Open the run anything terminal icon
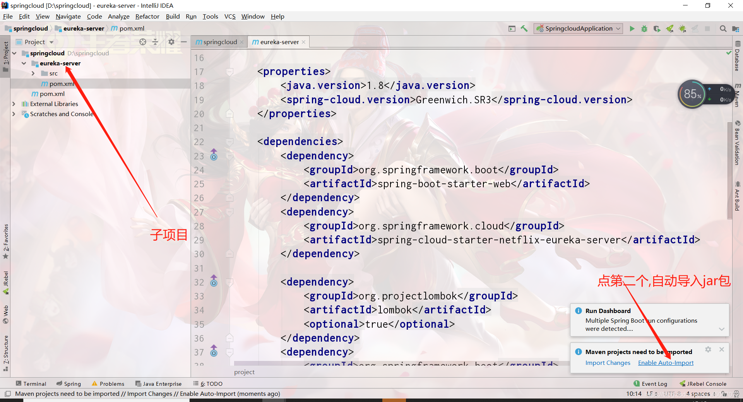Viewport: 743px width, 402px height. point(512,29)
